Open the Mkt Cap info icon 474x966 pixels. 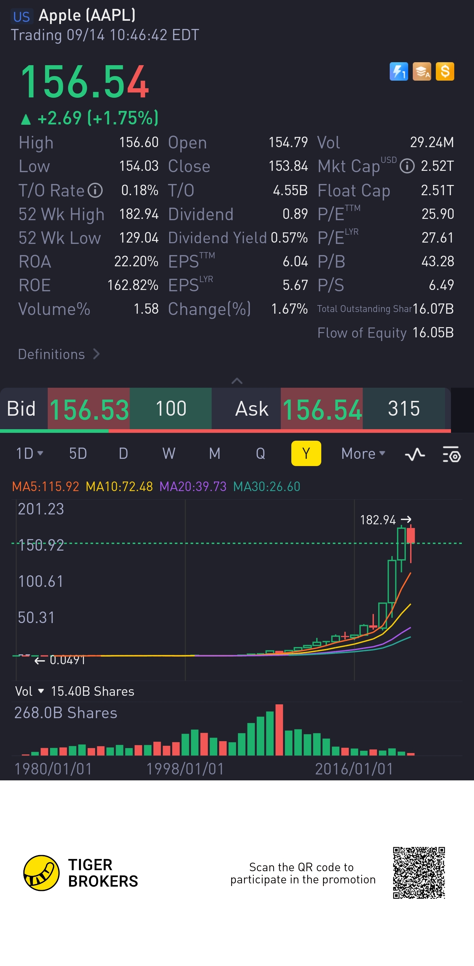pos(407,166)
